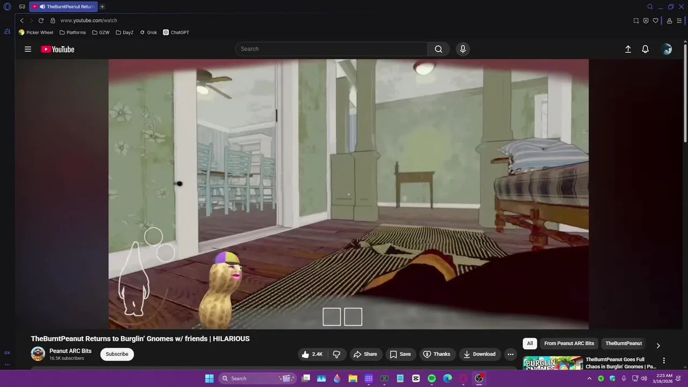Show hidden system tray icons chevron
This screenshot has height=387, width=688.
point(589,378)
